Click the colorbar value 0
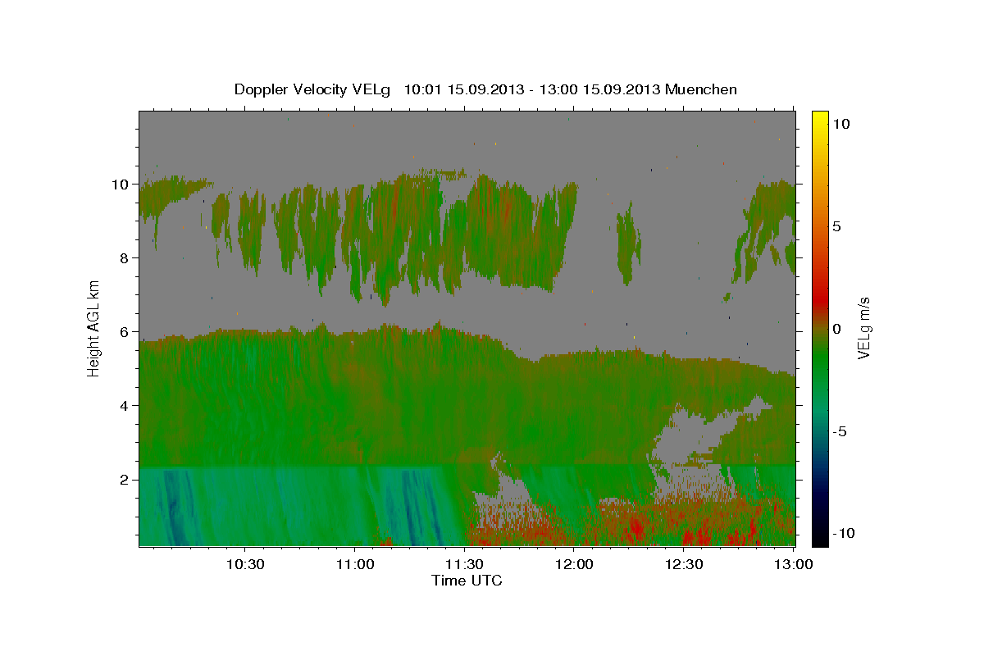Viewport: 984px width, 656px height. (836, 329)
